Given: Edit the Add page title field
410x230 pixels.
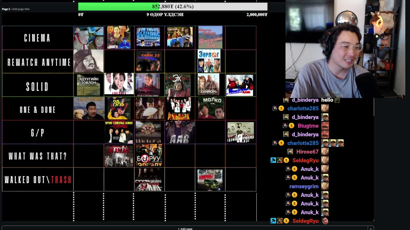Looking at the screenshot, I should 21,9.
